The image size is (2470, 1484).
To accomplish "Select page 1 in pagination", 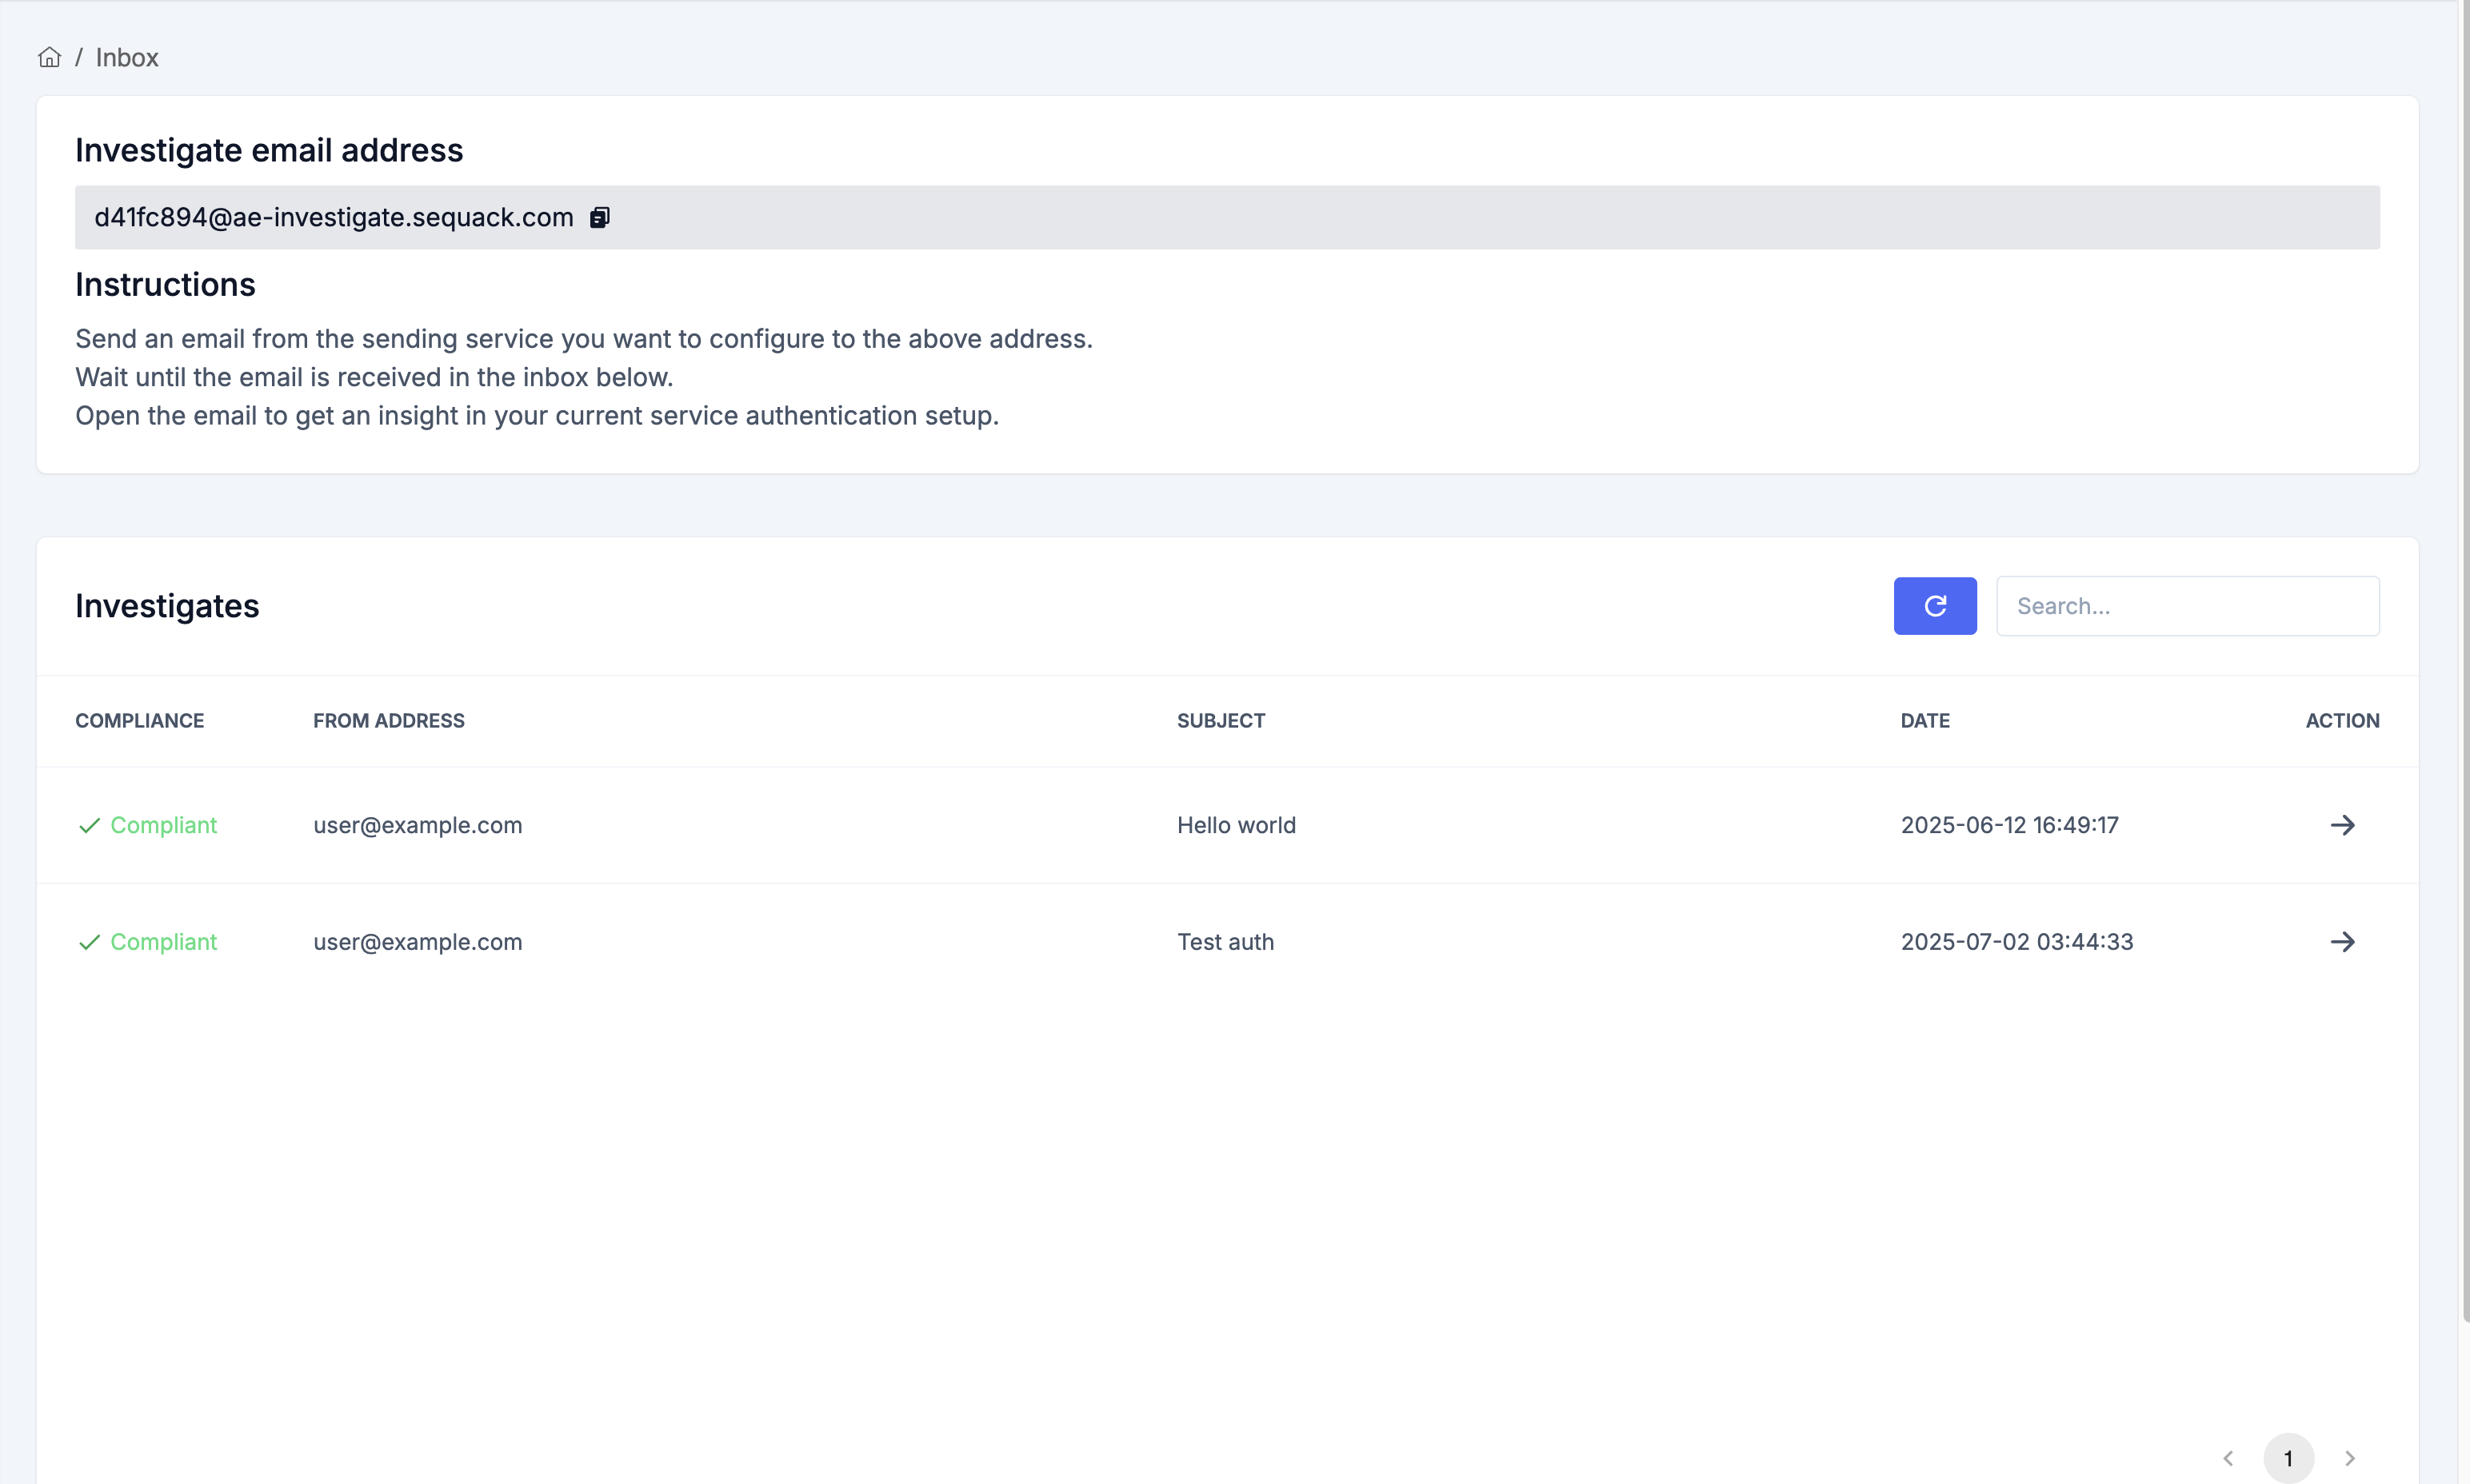I will pyautogui.click(x=2288, y=1458).
